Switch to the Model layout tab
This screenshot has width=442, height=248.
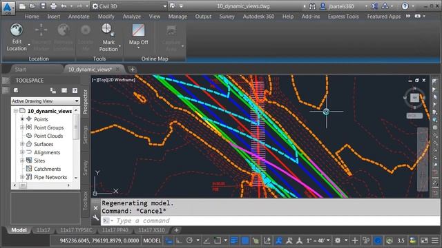tap(19, 230)
